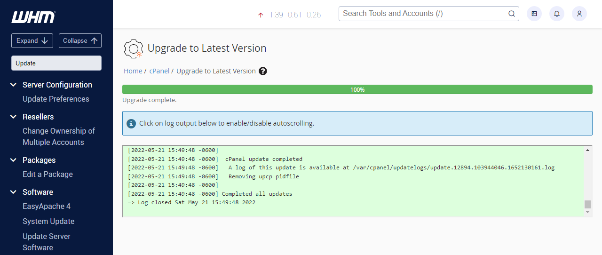
Task: Collapse the Packages section
Action: pos(14,160)
